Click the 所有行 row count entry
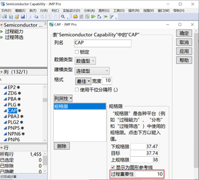The image size is (199, 180). point(21,154)
